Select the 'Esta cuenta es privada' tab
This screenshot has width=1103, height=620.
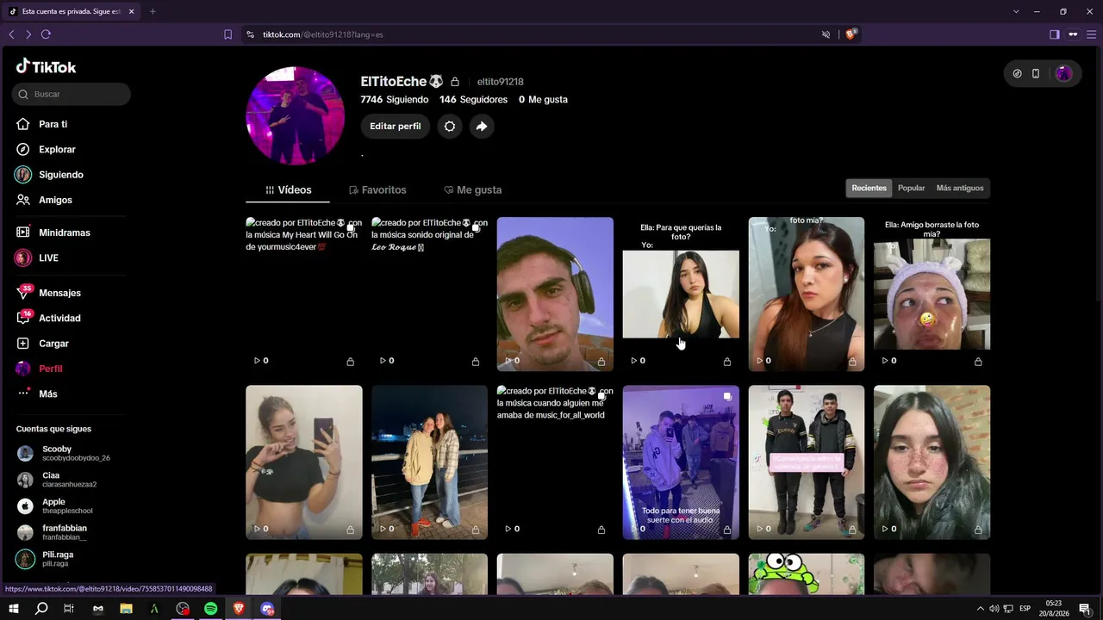pos(72,11)
